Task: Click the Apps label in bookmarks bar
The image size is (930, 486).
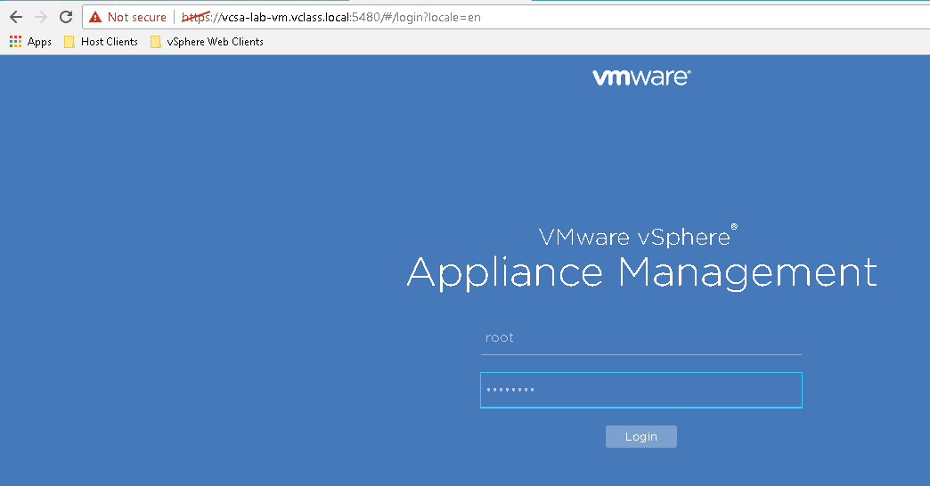Action: (39, 41)
